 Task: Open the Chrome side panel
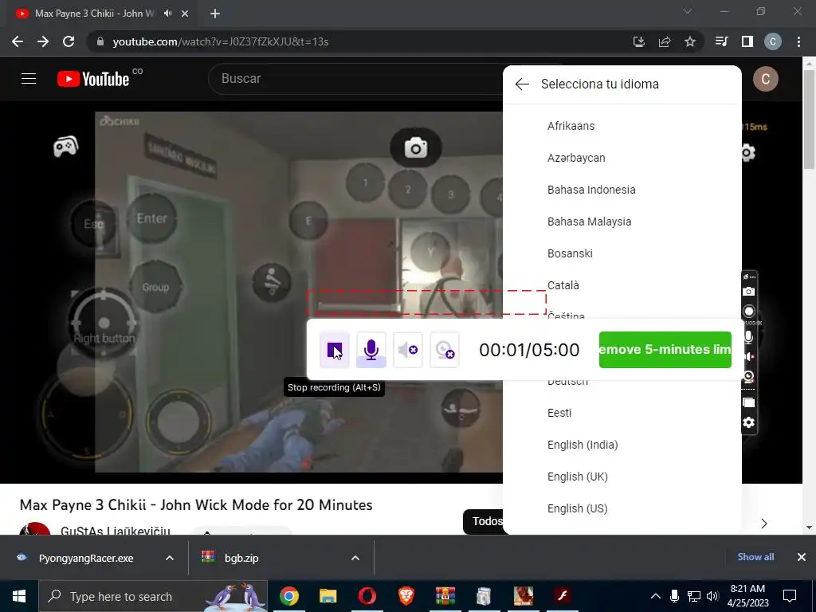click(x=747, y=41)
